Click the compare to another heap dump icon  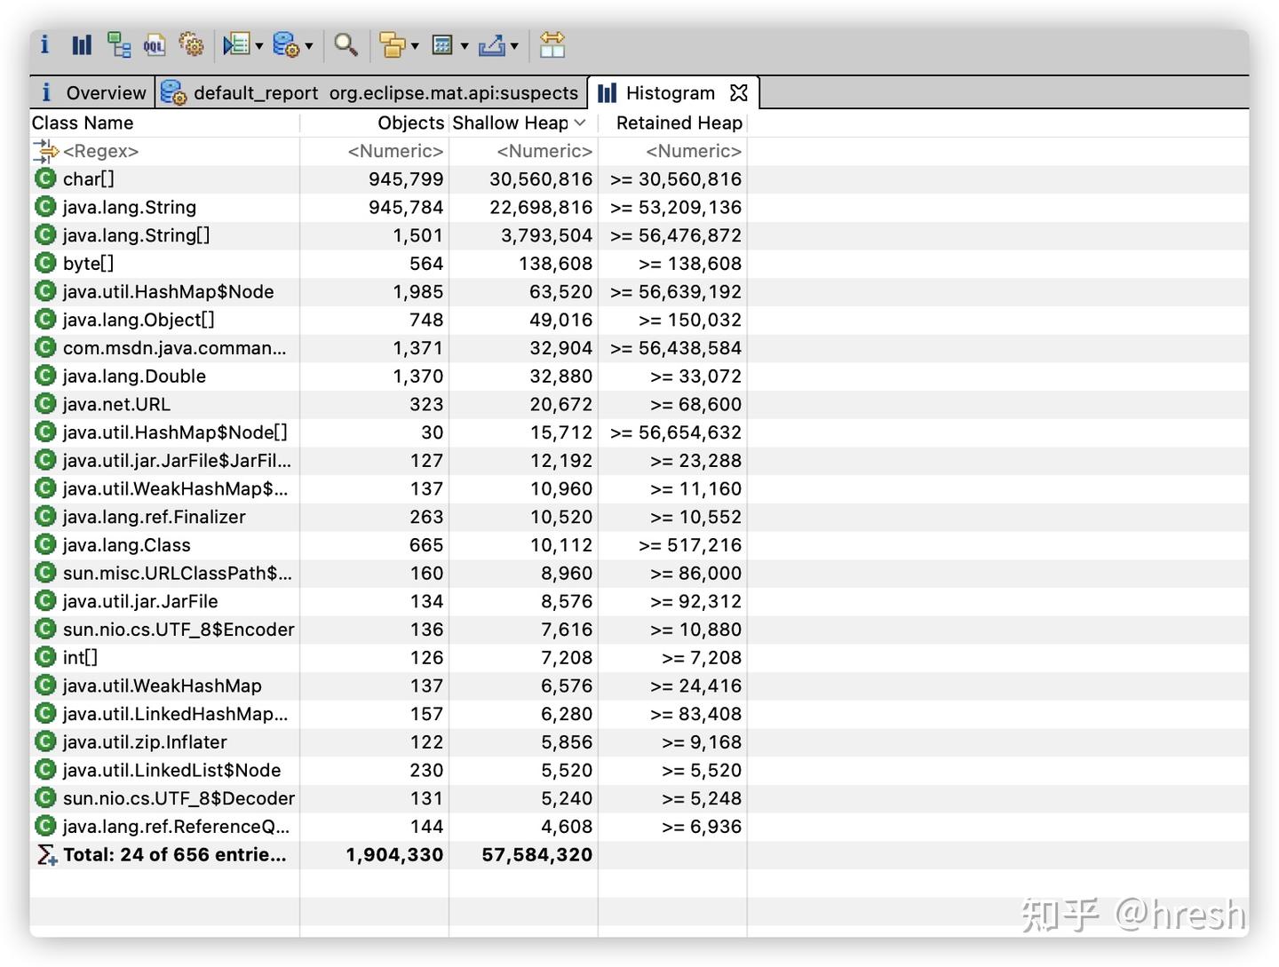click(552, 44)
